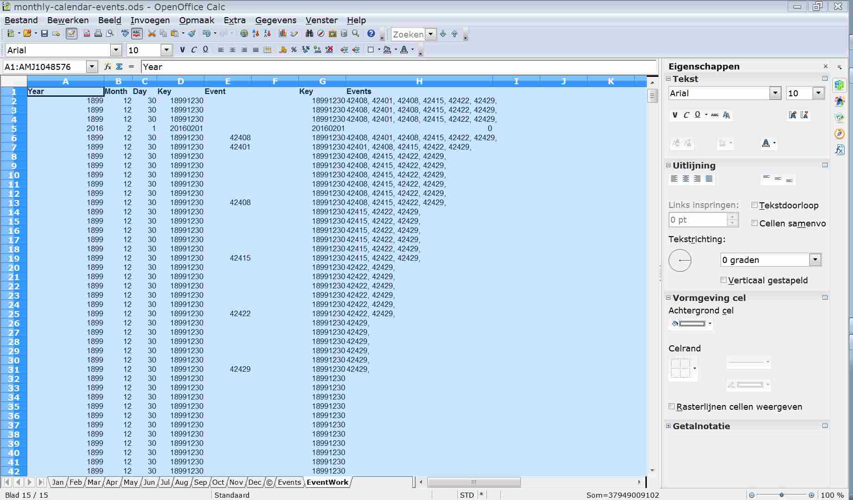
Task: Cut selection with the scissors icon
Action: click(x=152, y=34)
